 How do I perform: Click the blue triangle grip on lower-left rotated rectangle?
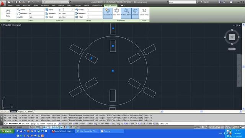tap(91, 58)
